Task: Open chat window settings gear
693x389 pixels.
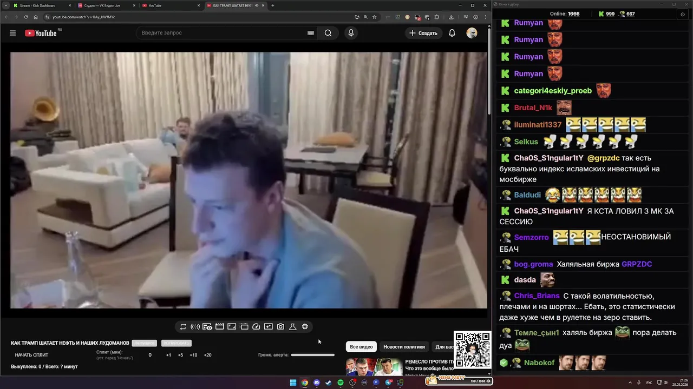Action: [683, 14]
